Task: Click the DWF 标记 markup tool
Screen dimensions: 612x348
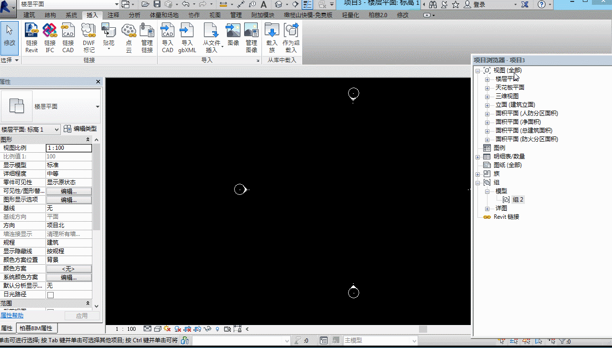Action: (89, 37)
